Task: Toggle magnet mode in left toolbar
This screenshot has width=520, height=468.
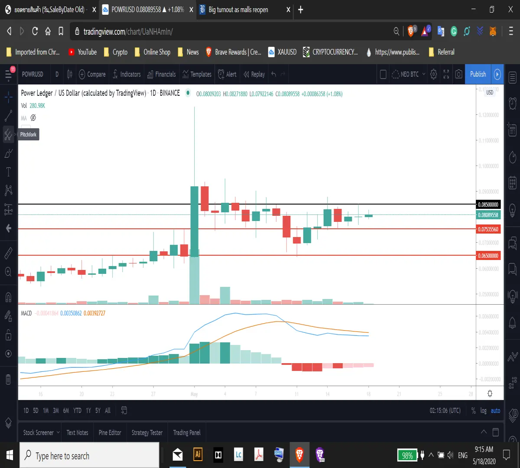Action: (x=8, y=297)
